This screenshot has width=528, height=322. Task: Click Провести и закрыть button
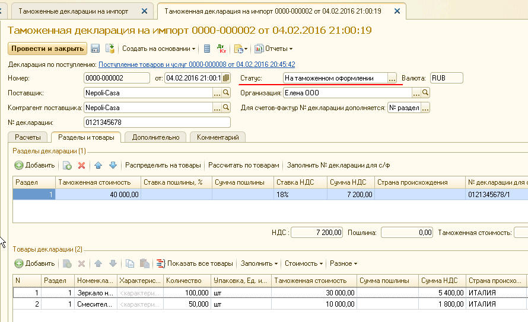click(x=47, y=49)
